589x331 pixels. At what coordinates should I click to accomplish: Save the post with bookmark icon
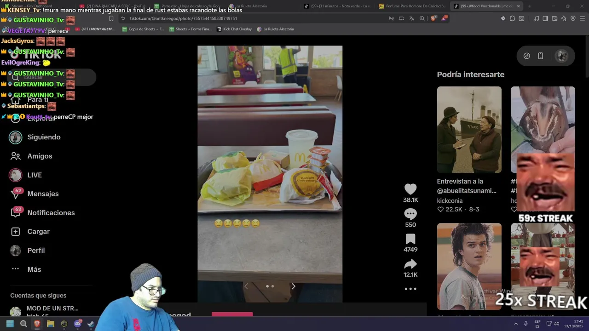(410, 239)
